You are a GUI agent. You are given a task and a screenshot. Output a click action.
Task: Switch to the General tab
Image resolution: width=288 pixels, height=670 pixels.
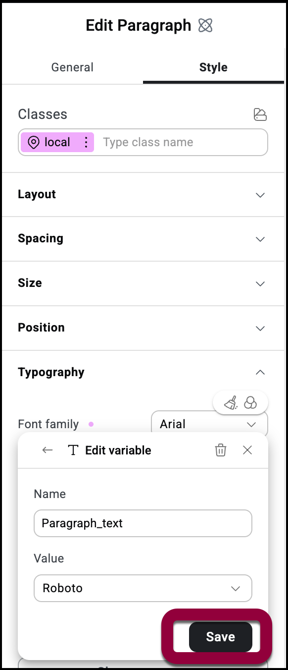pyautogui.click(x=72, y=67)
